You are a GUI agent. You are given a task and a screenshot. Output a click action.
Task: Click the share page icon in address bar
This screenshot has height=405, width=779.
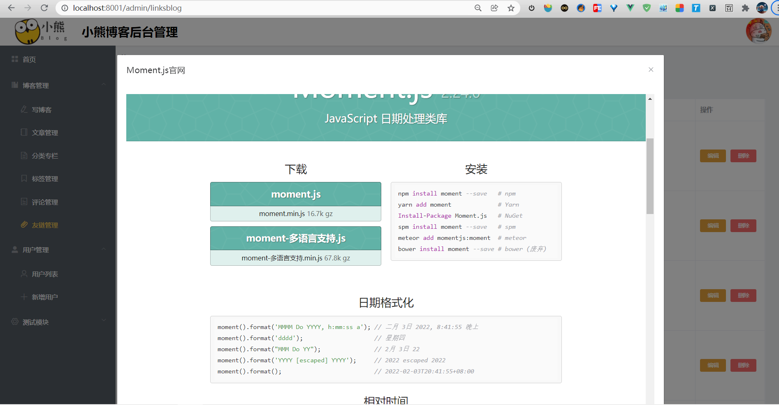coord(494,8)
